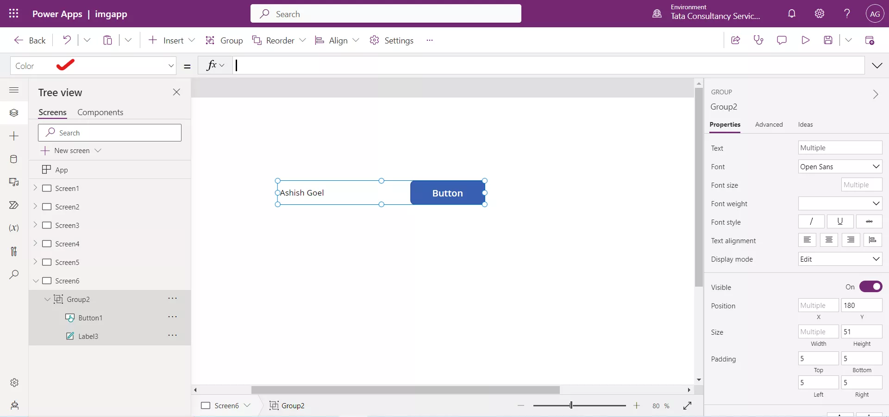Switch to the Advanced tab

tap(769, 124)
